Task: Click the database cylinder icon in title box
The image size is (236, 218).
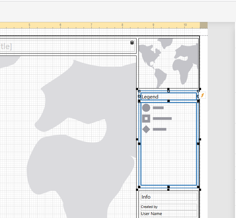Action: (132, 43)
